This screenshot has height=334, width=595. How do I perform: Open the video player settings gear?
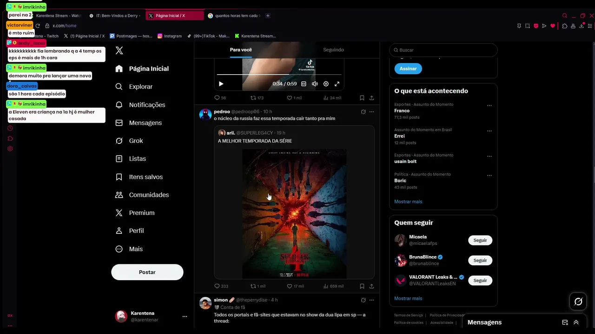[326, 84]
